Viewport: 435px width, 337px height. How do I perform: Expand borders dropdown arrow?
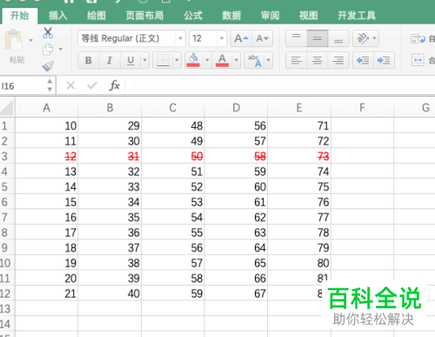[x=177, y=60]
